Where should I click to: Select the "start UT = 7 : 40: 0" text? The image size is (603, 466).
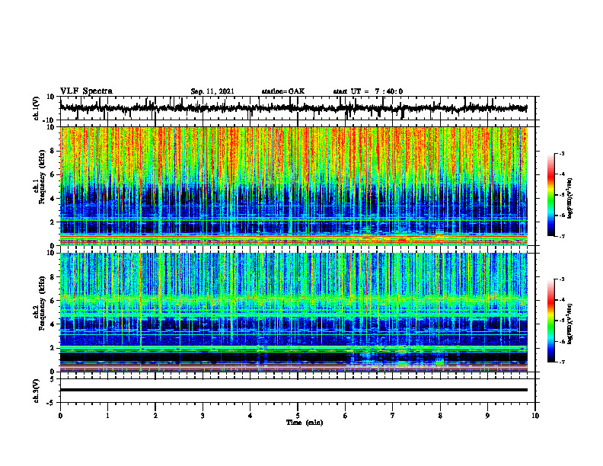368,91
